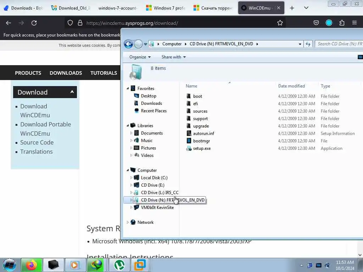This screenshot has width=363, height=272.
Task: Click the padlock site security icon
Action: [80, 23]
